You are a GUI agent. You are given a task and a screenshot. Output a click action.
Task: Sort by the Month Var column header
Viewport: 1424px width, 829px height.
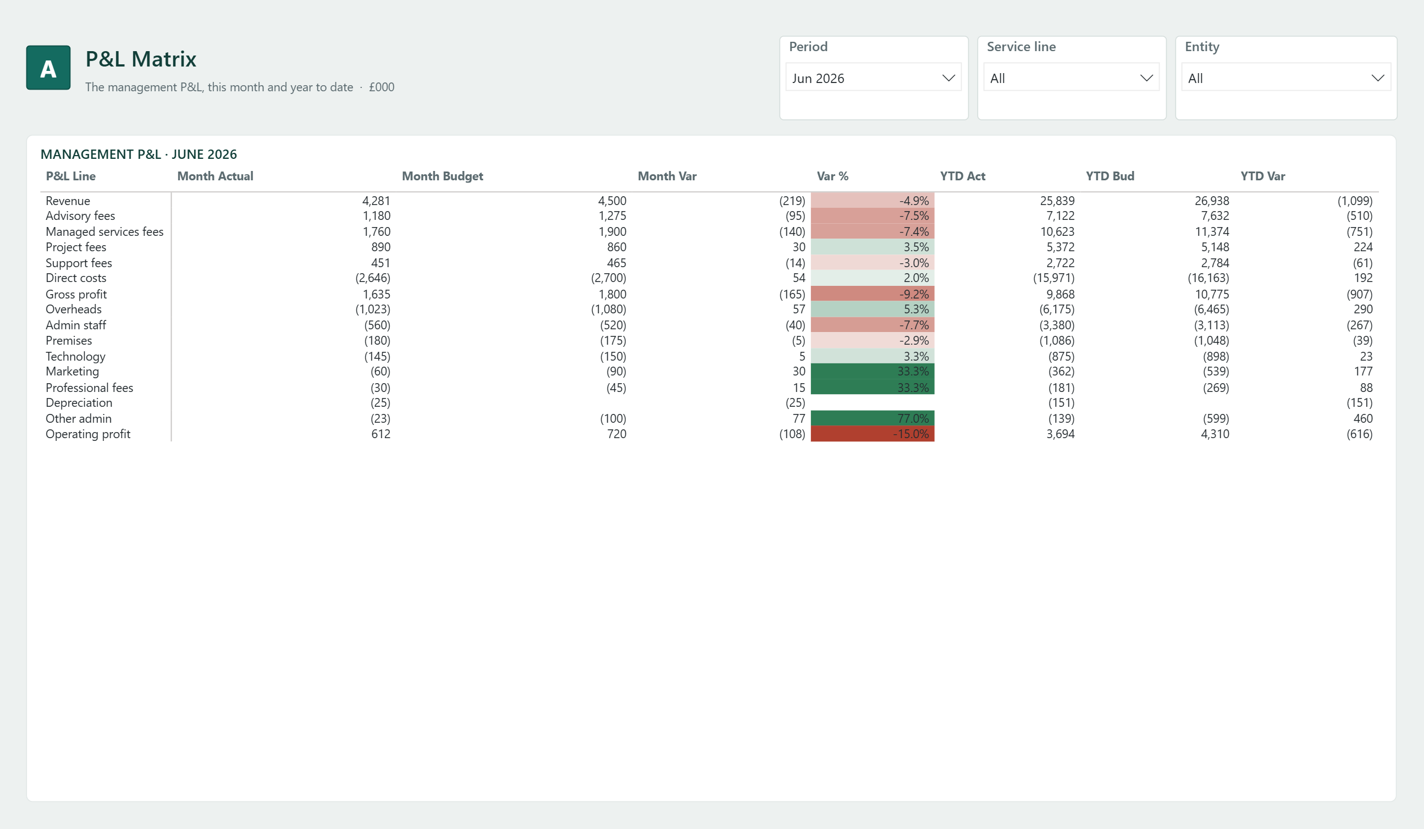667,176
